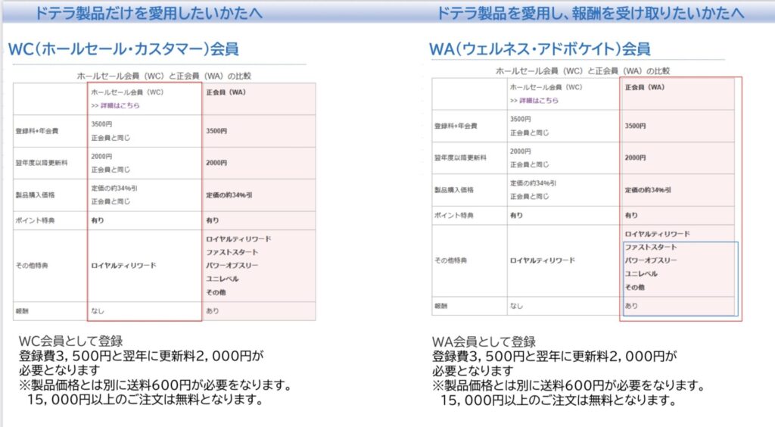This screenshot has height=427, width=775.
Task: Click 登録料+年会費 row label in left table
Action: pyautogui.click(x=37, y=131)
